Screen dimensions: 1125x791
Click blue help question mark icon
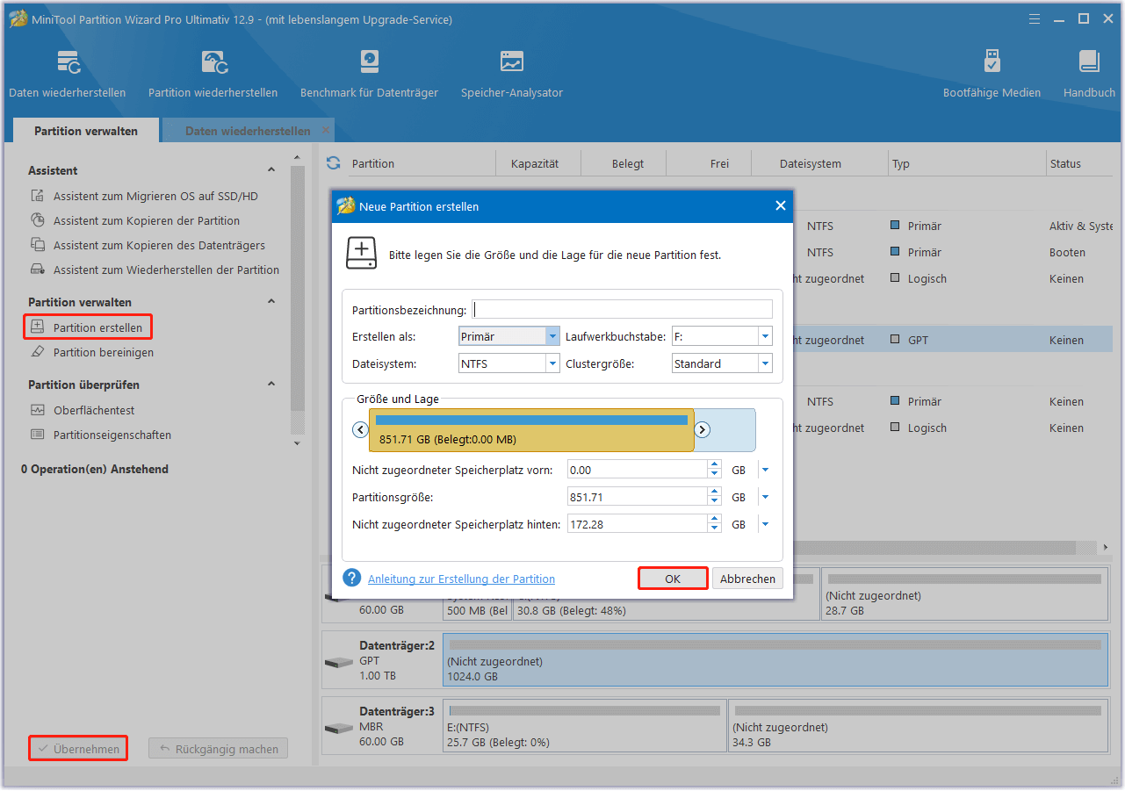coord(352,579)
